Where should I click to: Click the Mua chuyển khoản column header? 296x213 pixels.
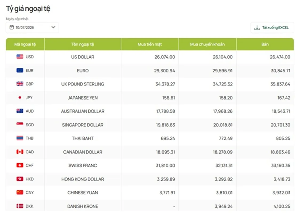click(207, 44)
